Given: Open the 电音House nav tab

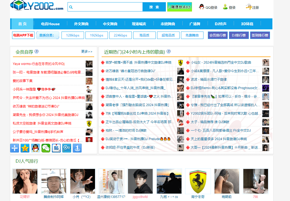Looking at the screenshot, I should 50,24.
